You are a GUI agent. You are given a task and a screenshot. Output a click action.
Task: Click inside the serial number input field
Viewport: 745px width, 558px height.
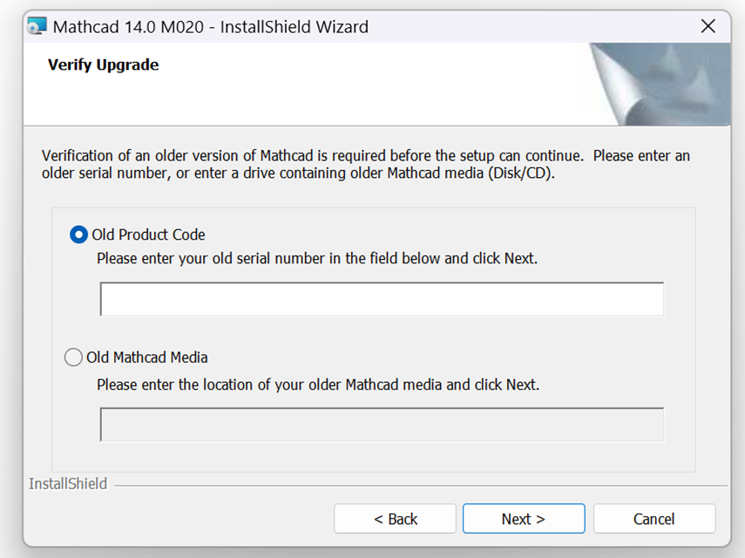pyautogui.click(x=382, y=298)
